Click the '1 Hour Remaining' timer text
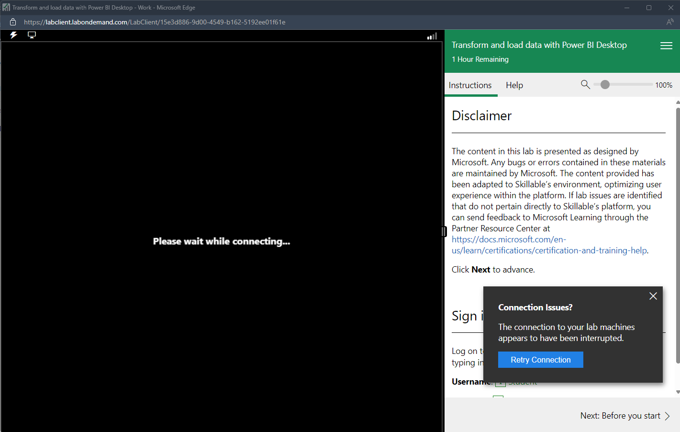Image resolution: width=680 pixels, height=432 pixels. [x=480, y=59]
